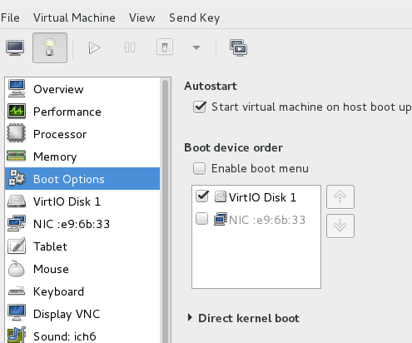
Task: Show the graphical console monitor icon
Action: 15,48
